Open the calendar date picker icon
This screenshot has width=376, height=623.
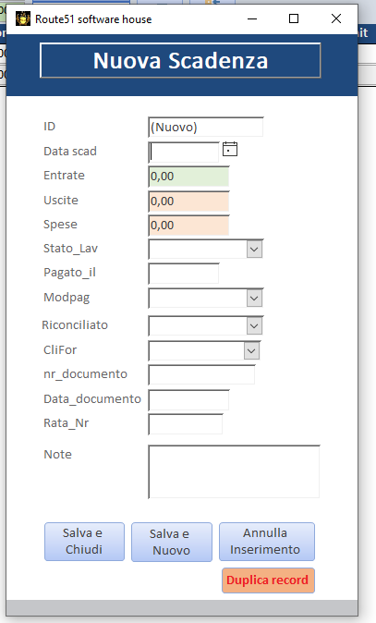point(230,149)
